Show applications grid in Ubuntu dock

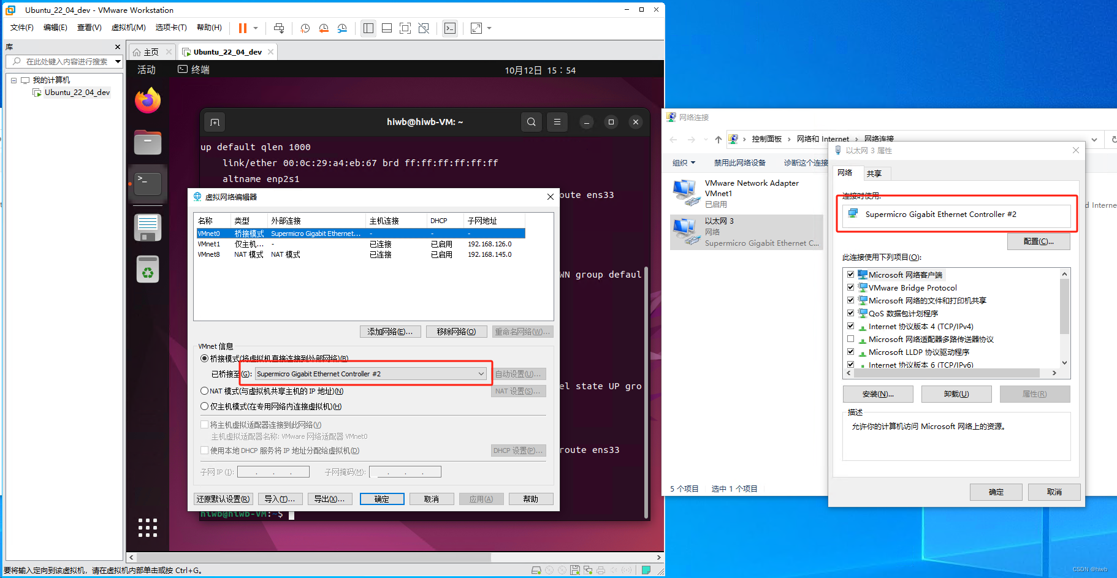pyautogui.click(x=148, y=528)
